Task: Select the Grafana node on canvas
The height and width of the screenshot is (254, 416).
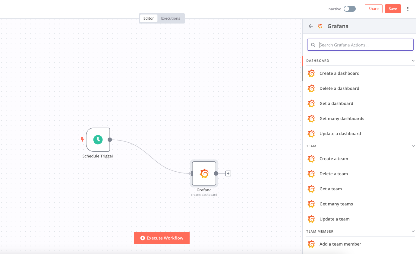Action: pos(204,173)
